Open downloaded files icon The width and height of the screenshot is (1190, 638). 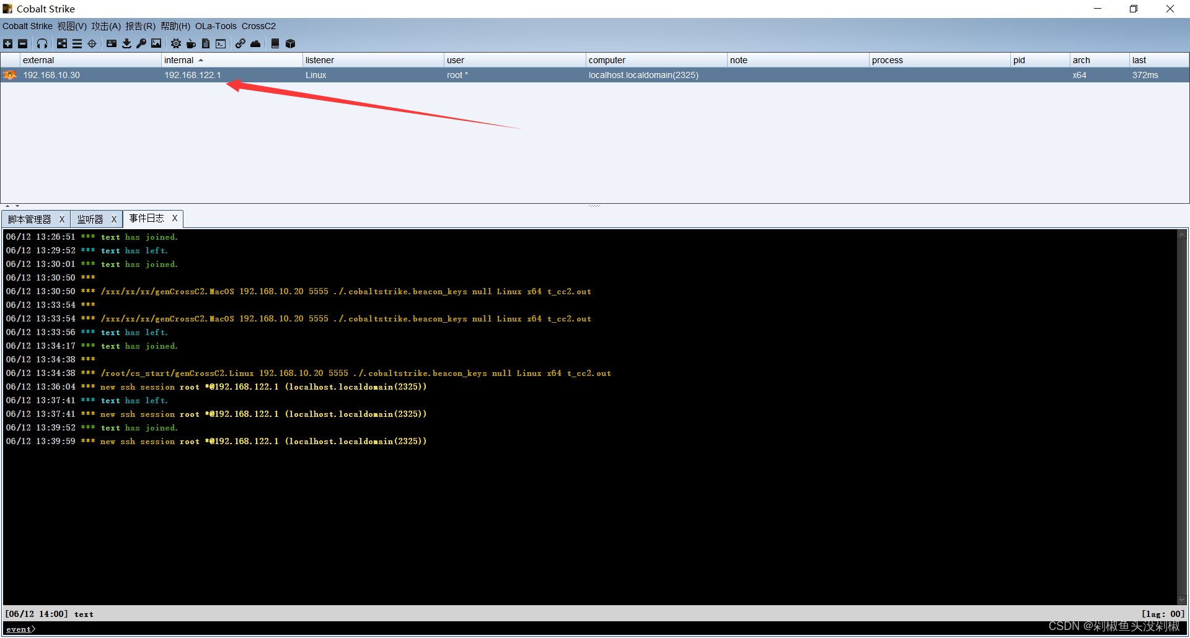point(126,43)
